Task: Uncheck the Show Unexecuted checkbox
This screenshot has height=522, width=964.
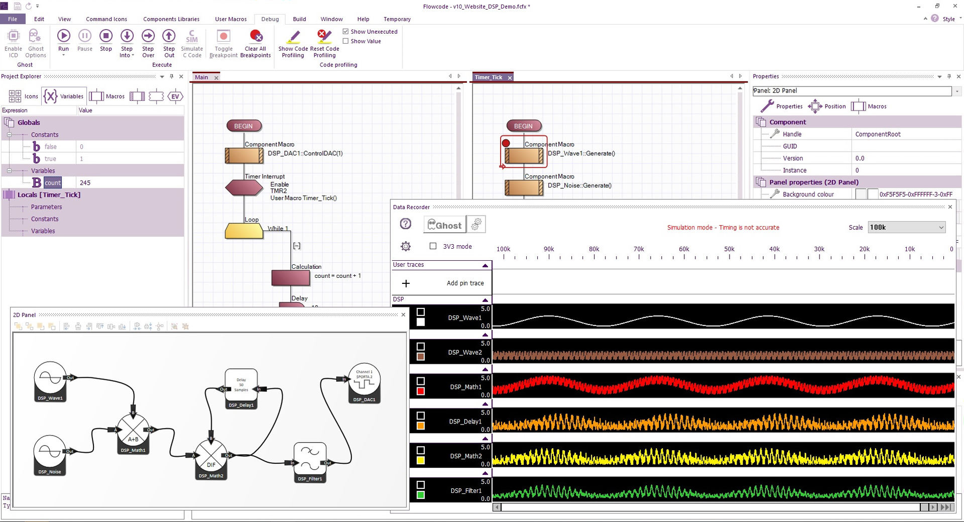Action: [345, 31]
